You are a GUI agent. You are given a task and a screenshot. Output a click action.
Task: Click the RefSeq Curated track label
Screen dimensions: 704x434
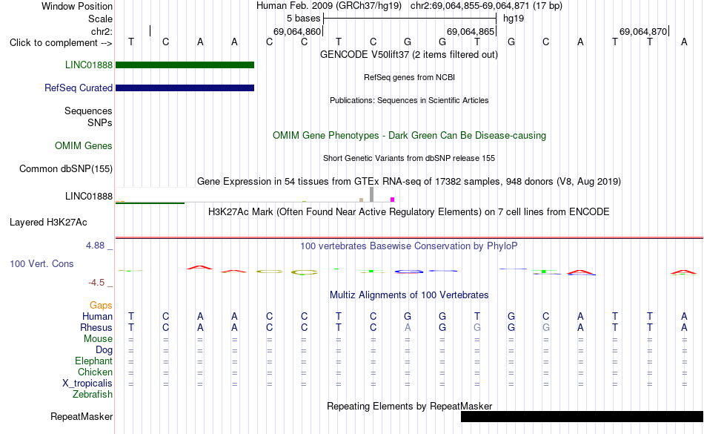click(x=78, y=88)
